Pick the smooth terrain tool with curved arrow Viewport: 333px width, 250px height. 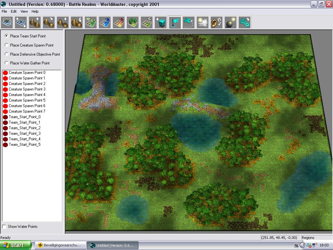pyautogui.click(x=49, y=22)
